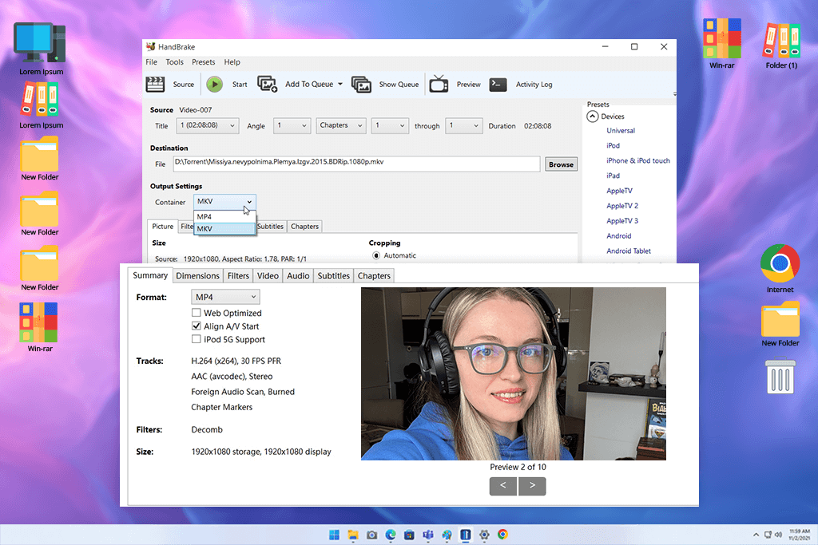Open the Format MP4 dropdown
818x545 pixels.
point(225,297)
